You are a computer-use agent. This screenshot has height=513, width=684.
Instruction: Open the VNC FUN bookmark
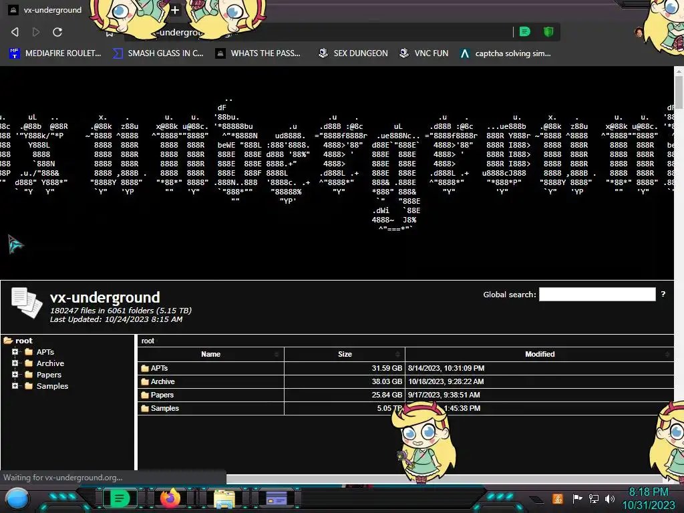click(424, 53)
